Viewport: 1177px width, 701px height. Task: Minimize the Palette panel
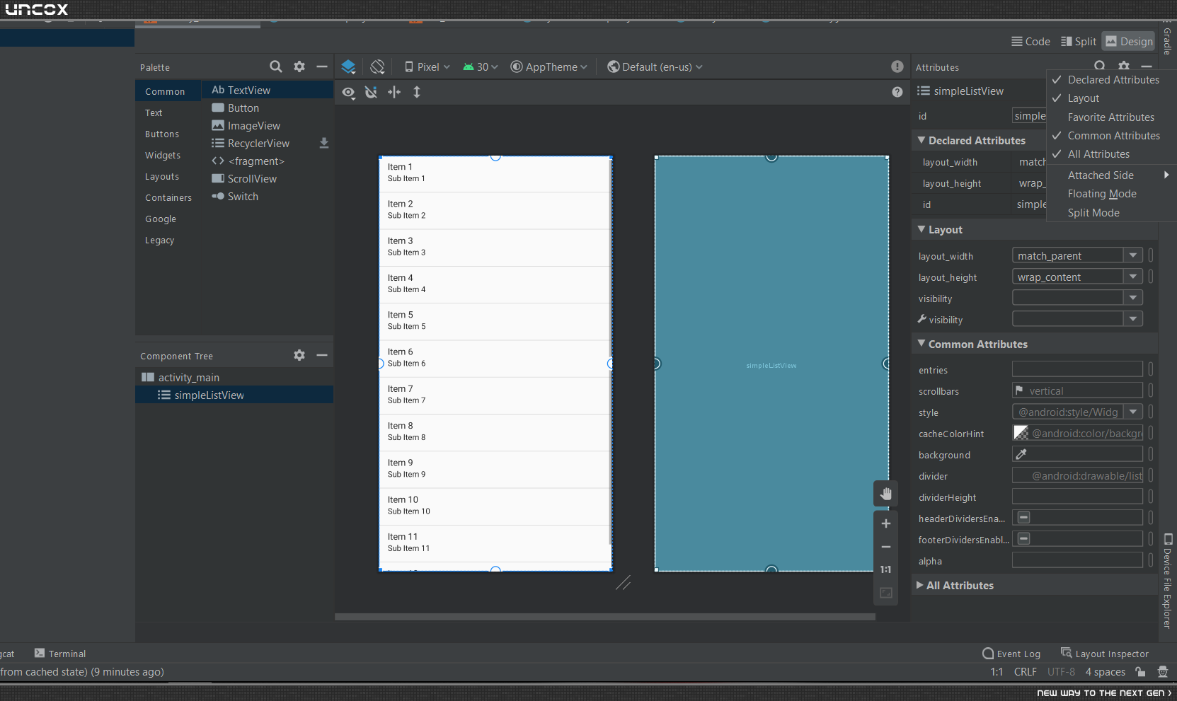[322, 66]
